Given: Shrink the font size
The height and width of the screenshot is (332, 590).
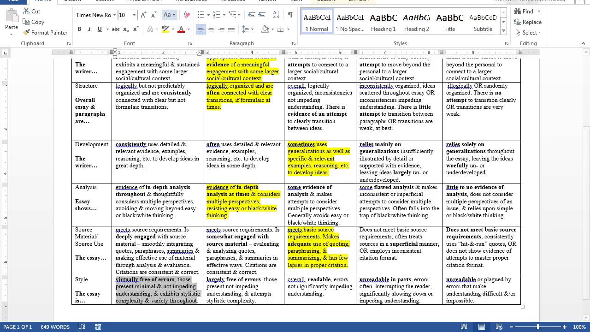Looking at the screenshot, I should 153,15.
